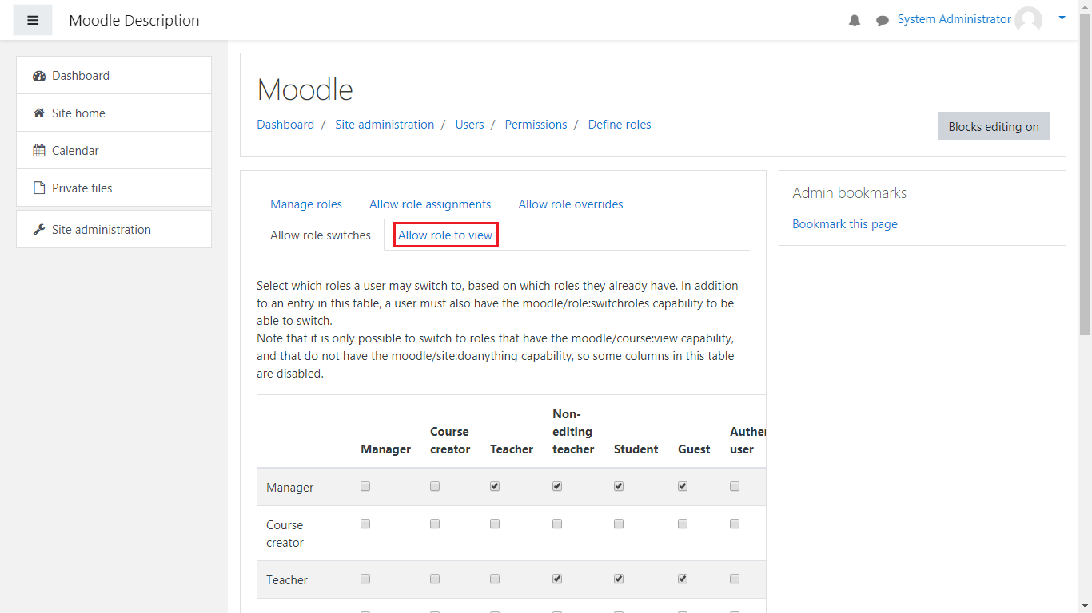The height and width of the screenshot is (613, 1092).
Task: Expand the user menu dropdown arrow
Action: point(1062,18)
